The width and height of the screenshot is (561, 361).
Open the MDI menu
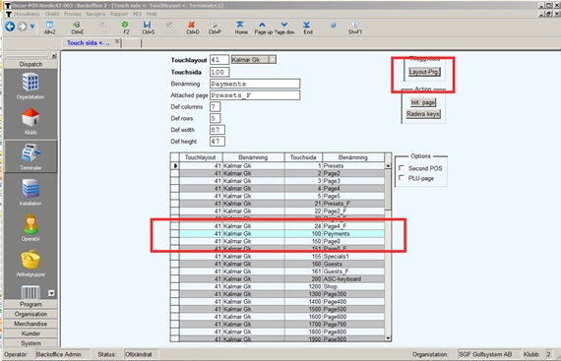[137, 14]
